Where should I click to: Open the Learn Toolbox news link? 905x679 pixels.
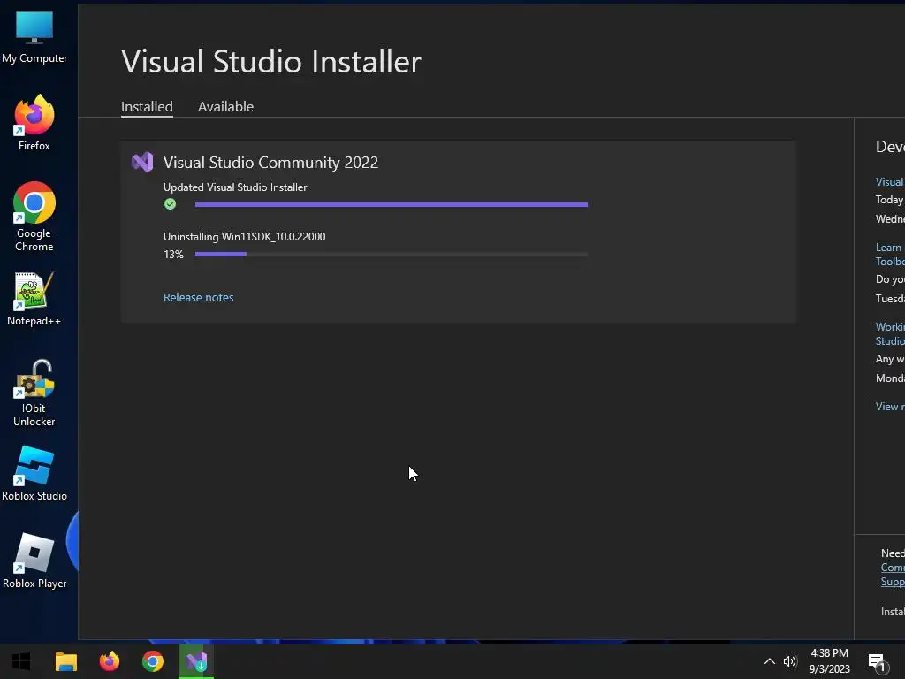tap(890, 254)
